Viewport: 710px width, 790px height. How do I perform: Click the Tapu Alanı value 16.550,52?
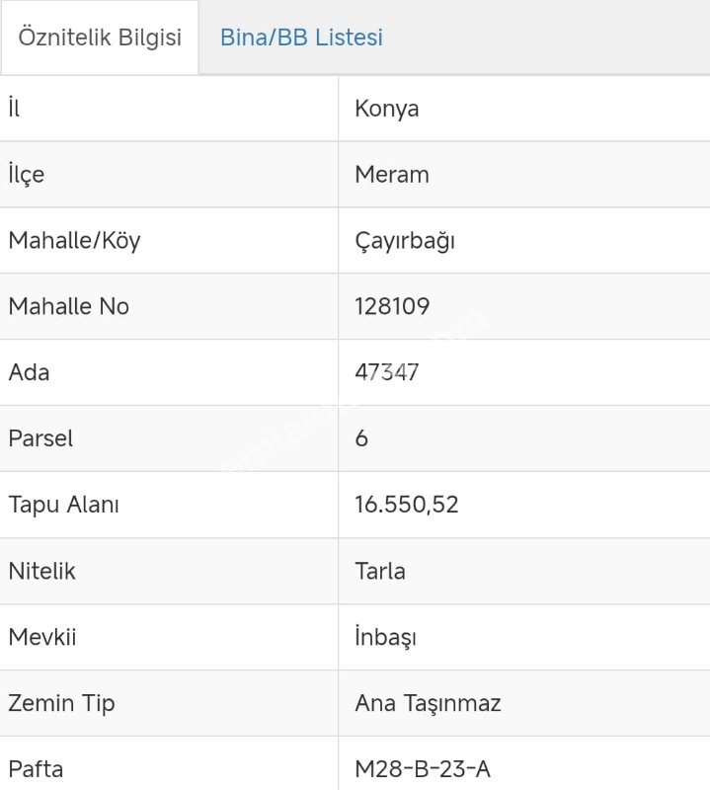(x=407, y=505)
